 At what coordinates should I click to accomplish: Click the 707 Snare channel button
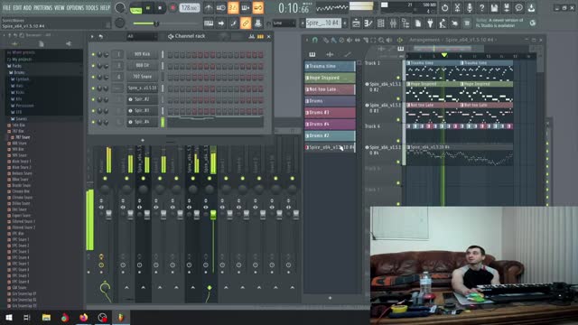pyautogui.click(x=142, y=77)
